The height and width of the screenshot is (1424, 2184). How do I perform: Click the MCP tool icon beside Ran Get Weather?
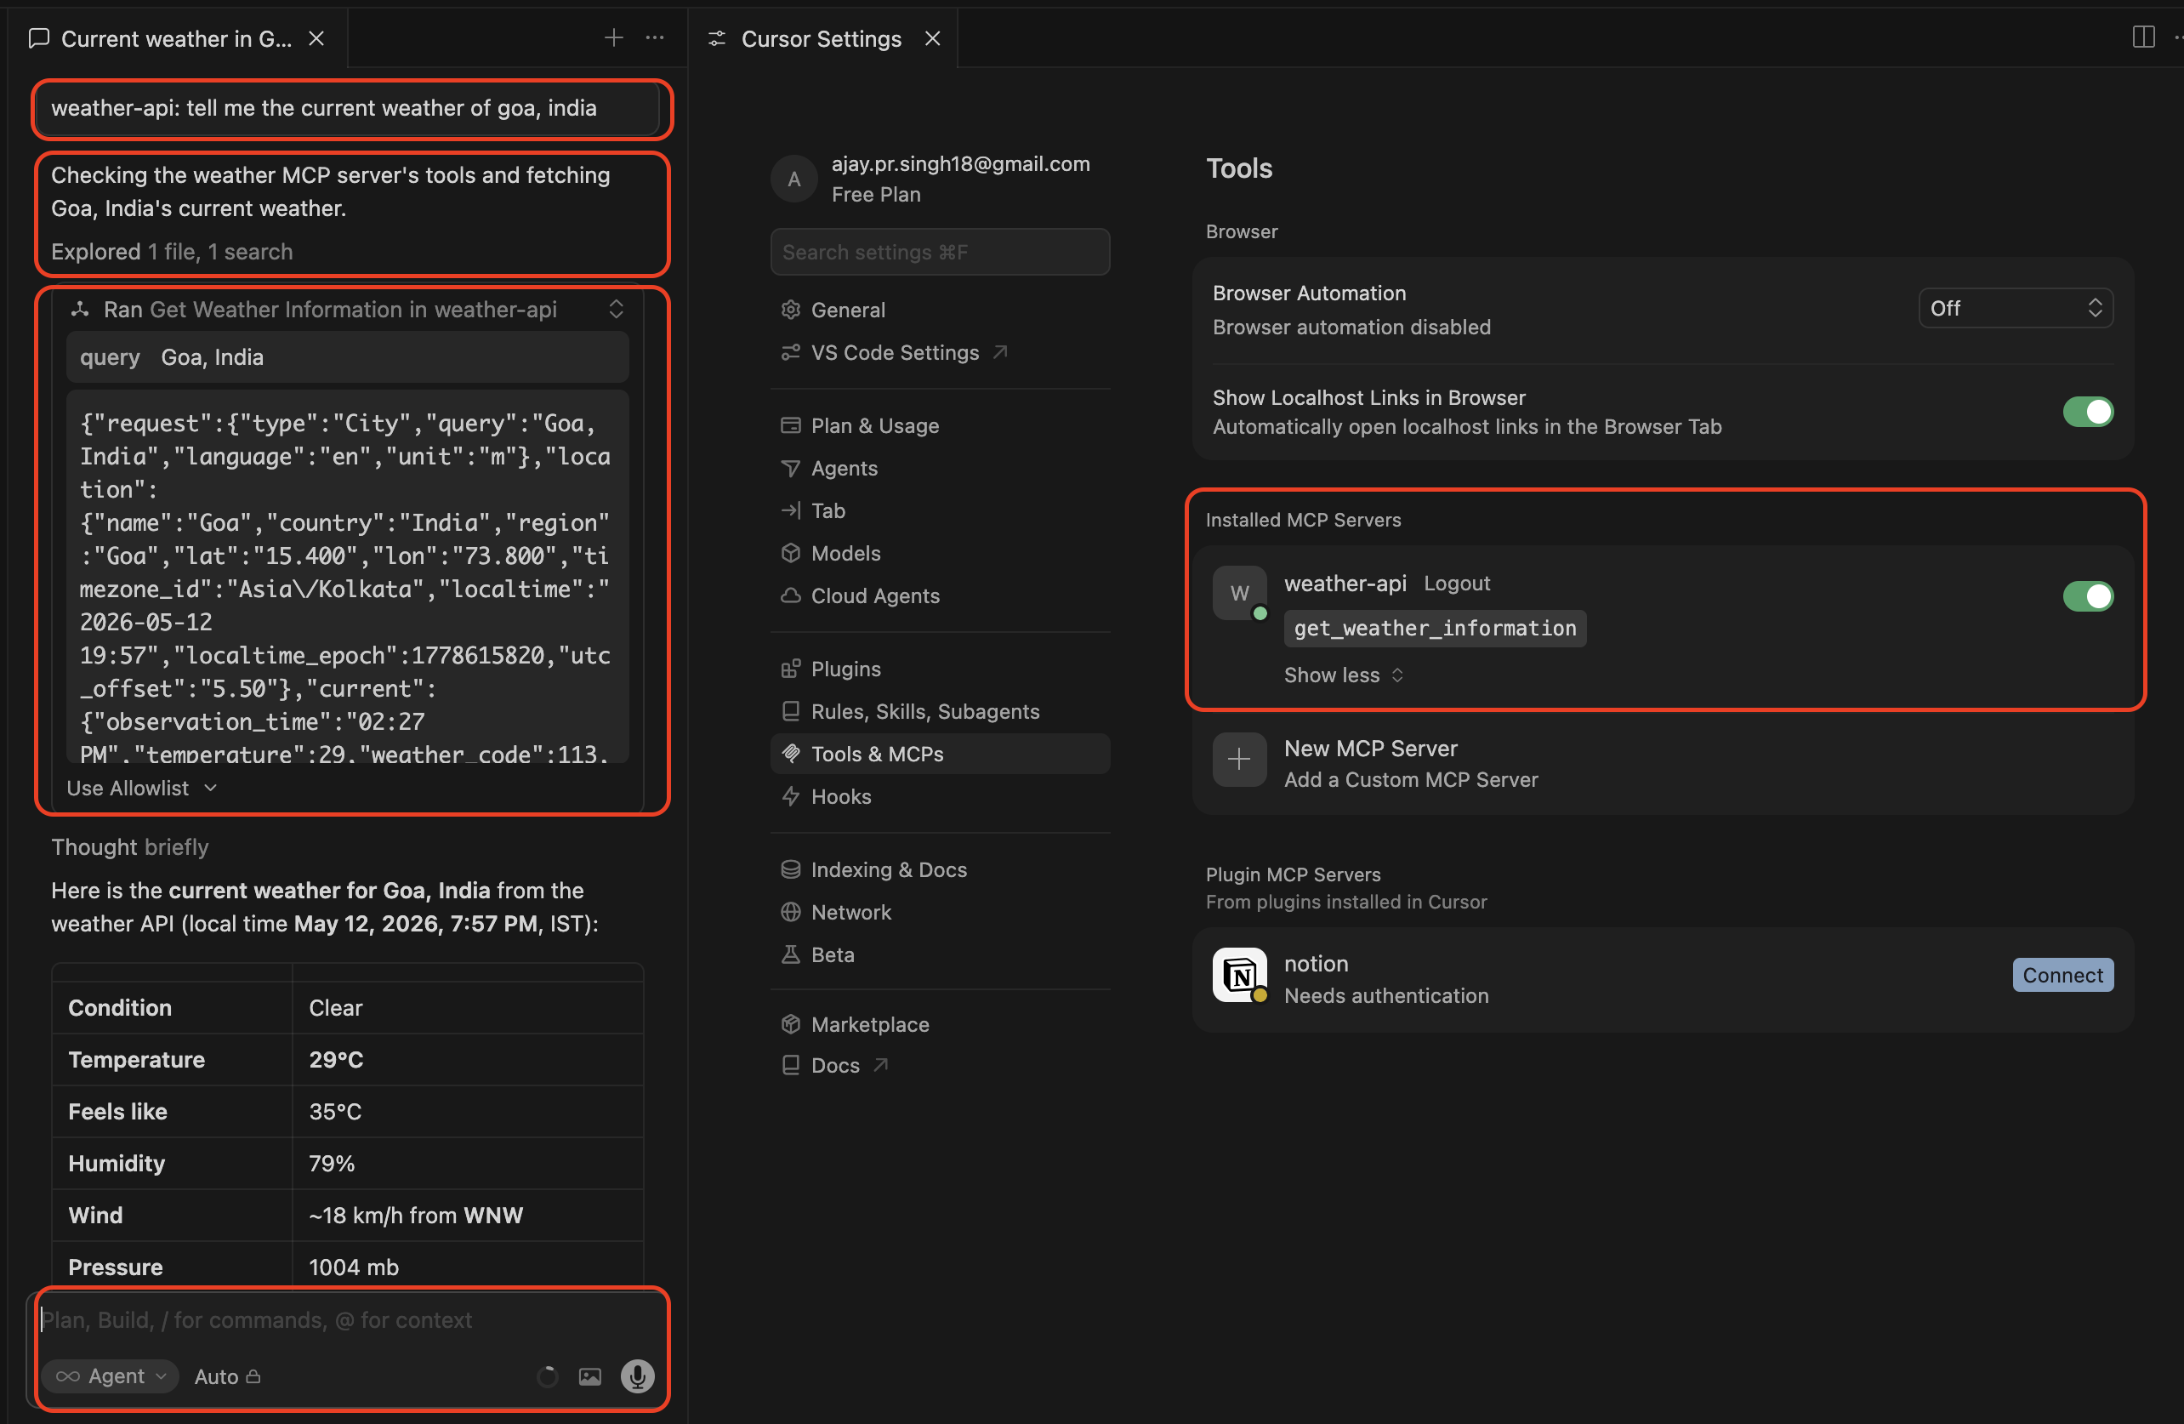pyautogui.click(x=81, y=310)
